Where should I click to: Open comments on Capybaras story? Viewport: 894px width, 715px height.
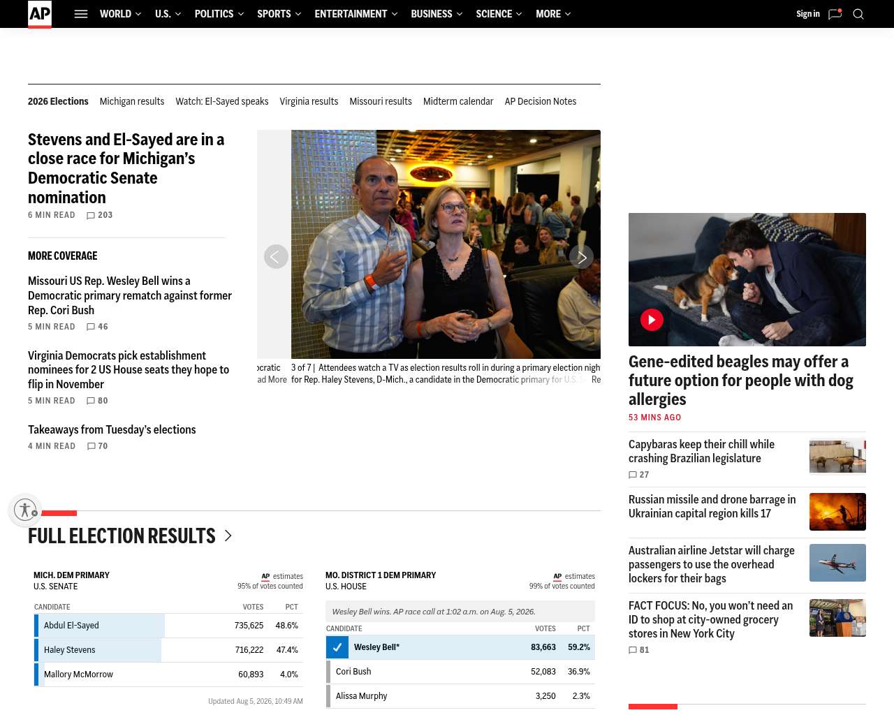639,475
